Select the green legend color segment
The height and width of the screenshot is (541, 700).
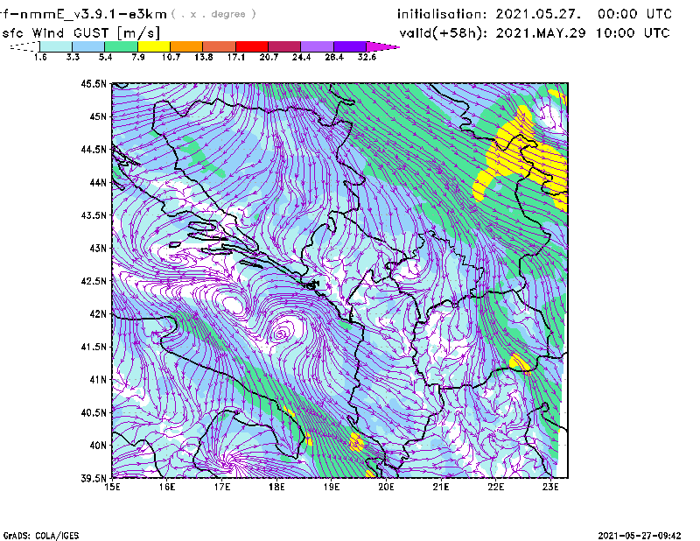coord(122,46)
